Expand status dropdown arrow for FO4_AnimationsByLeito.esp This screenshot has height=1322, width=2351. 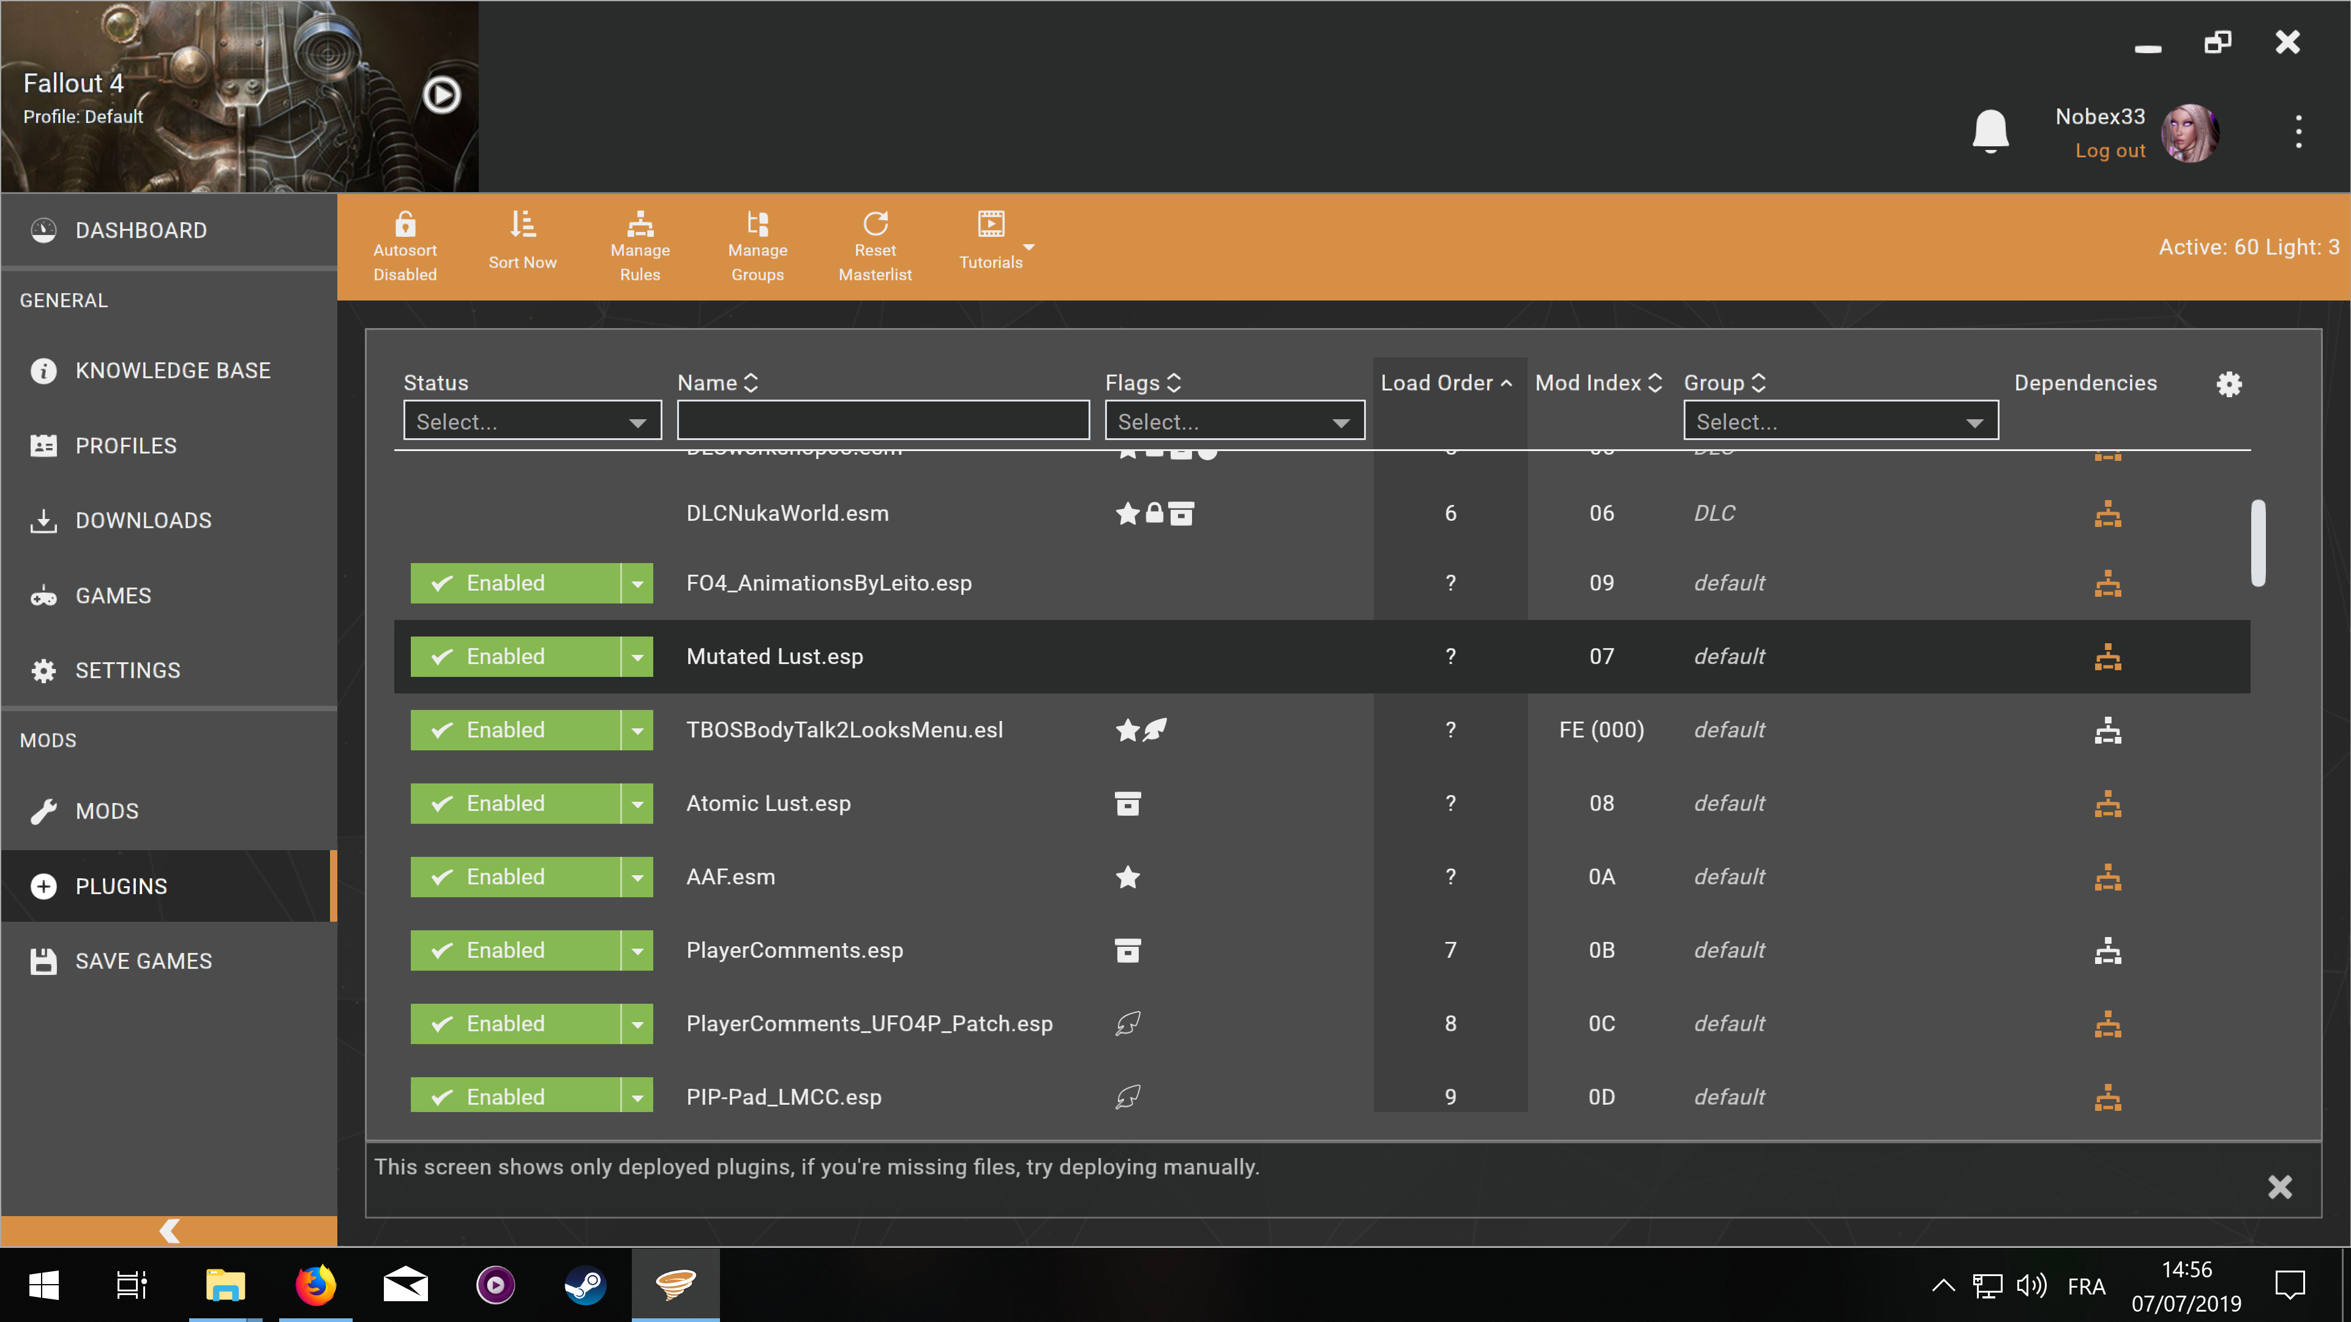coord(637,583)
